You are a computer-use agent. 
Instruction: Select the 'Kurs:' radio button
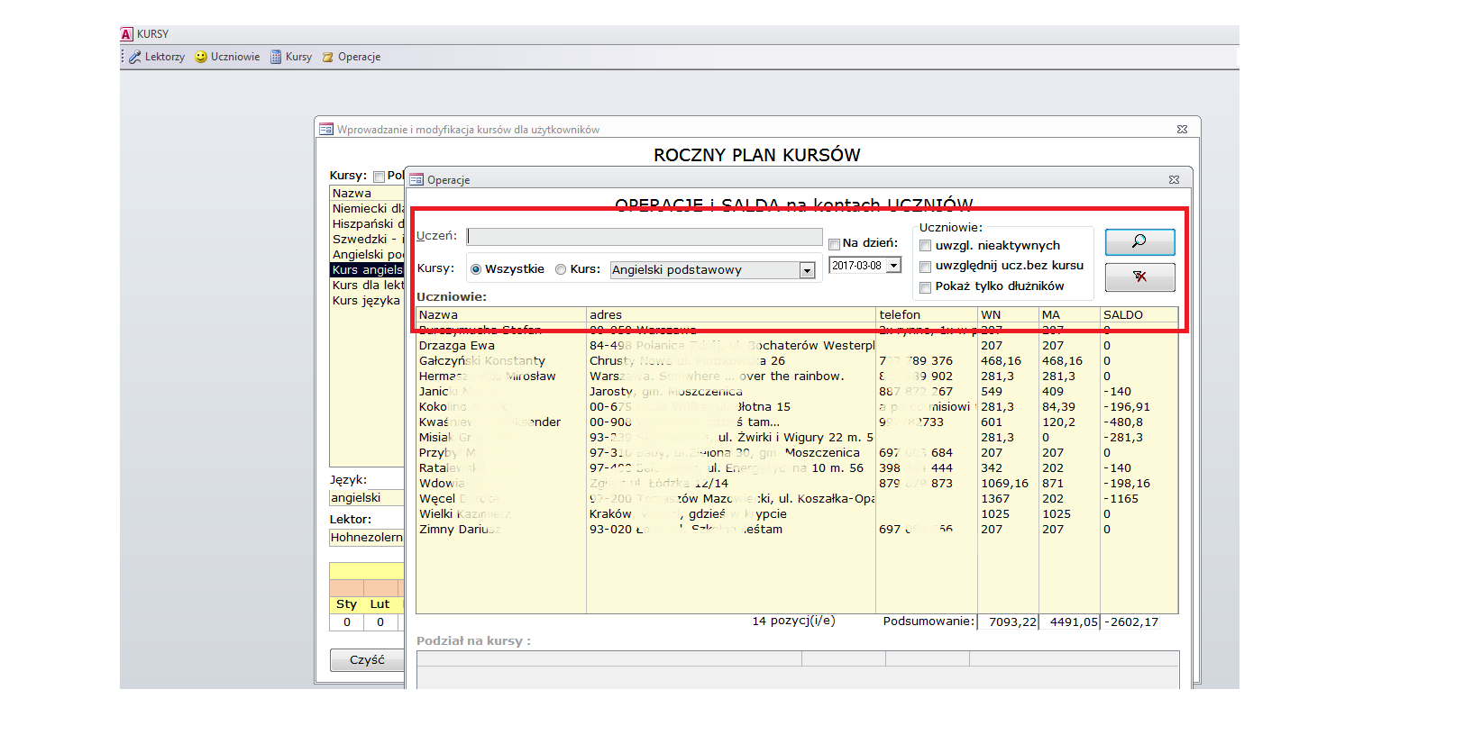pyautogui.click(x=561, y=269)
